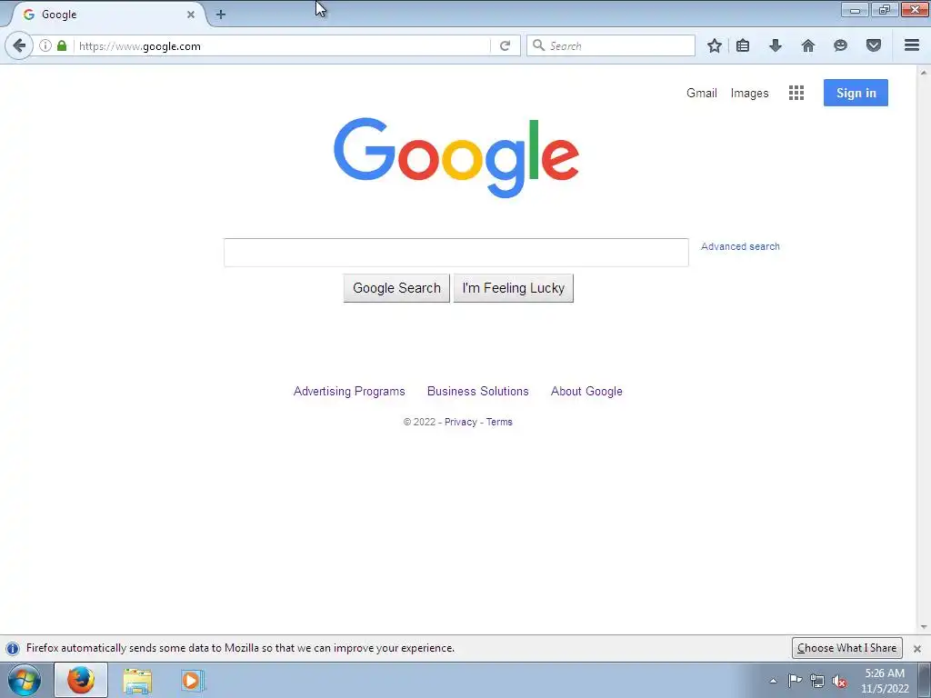Open the Google apps grid icon

point(796,93)
